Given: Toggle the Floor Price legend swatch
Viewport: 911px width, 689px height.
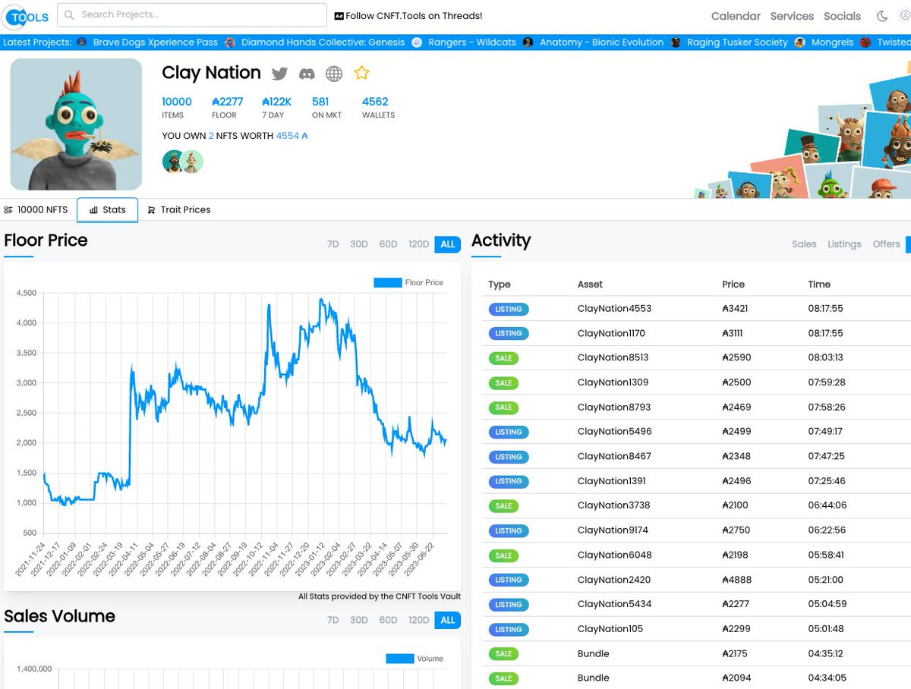Looking at the screenshot, I should coord(387,282).
